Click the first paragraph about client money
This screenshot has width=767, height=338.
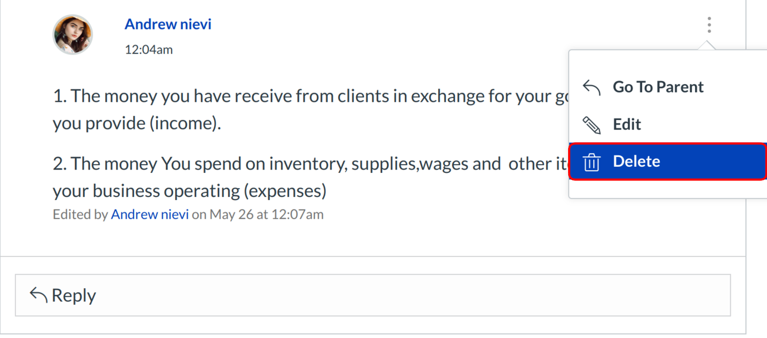pyautogui.click(x=307, y=96)
